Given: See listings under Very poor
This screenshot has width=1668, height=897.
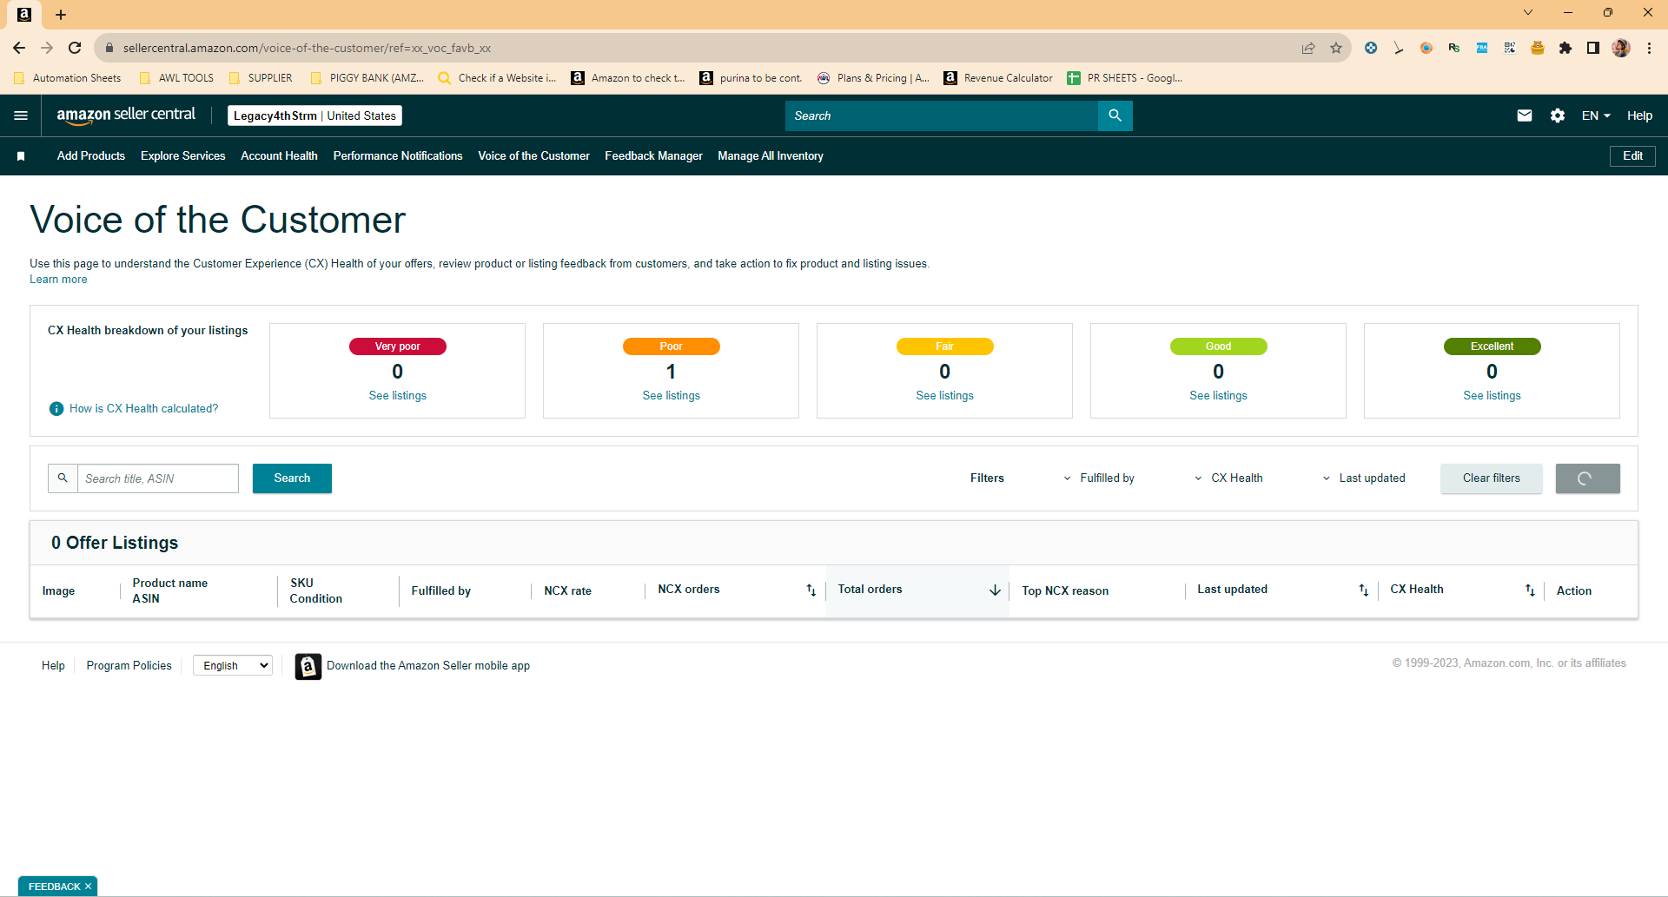Looking at the screenshot, I should pos(398,396).
